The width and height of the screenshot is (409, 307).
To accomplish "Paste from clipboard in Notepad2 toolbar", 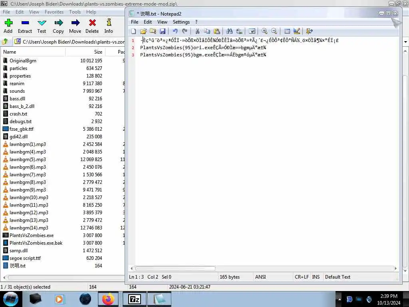I will coord(217,31).
